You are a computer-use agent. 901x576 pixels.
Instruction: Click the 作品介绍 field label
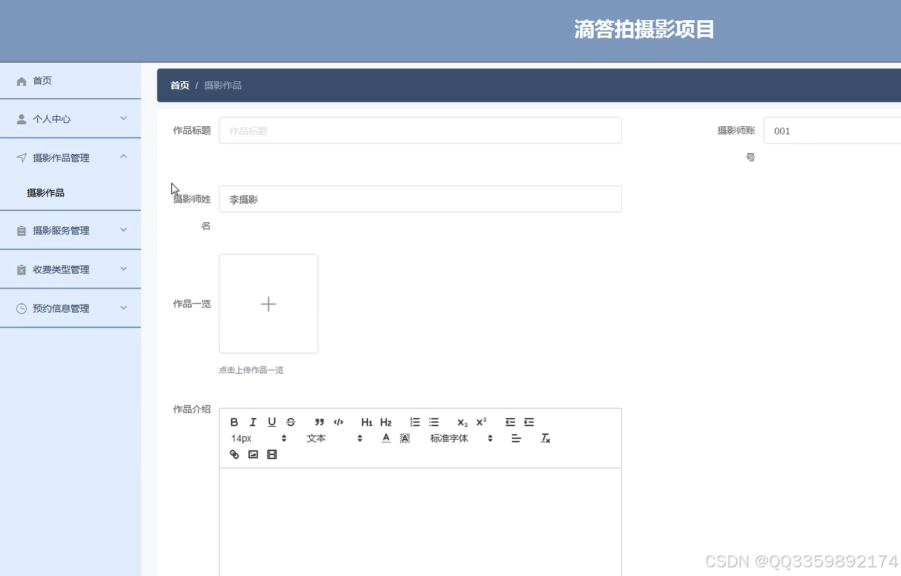(192, 409)
